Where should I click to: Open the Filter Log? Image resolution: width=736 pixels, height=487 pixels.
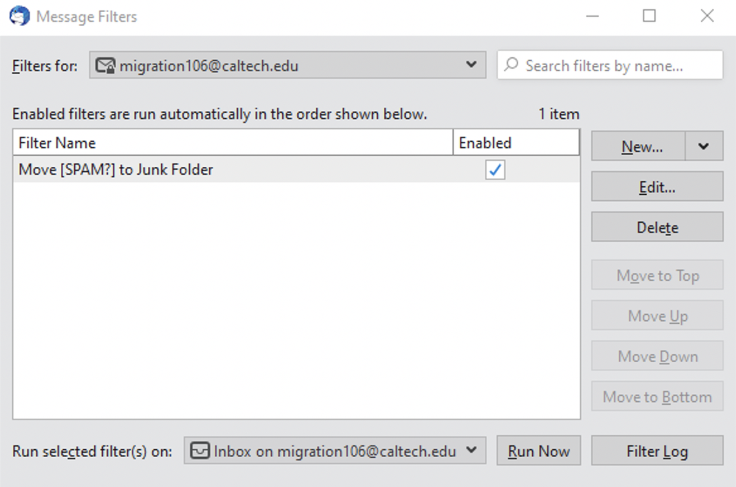(657, 451)
